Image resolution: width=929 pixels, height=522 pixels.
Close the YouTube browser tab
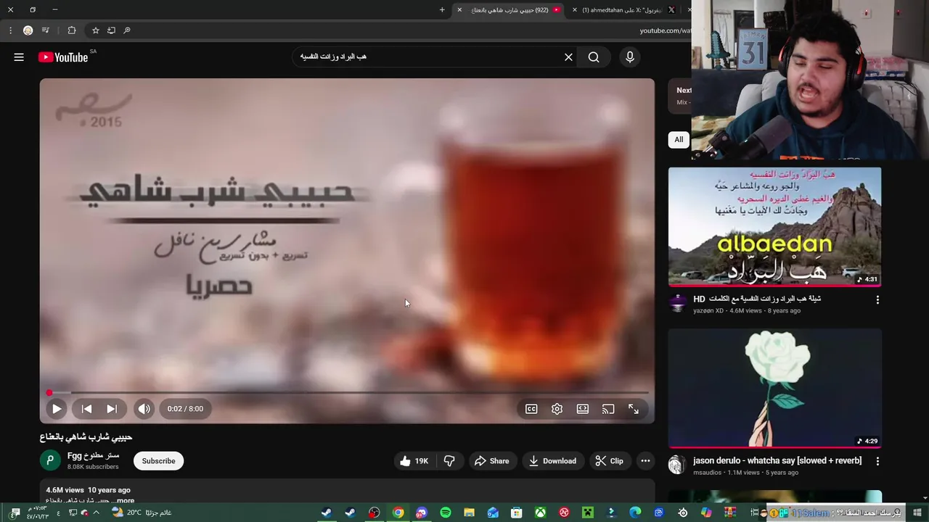click(x=459, y=10)
